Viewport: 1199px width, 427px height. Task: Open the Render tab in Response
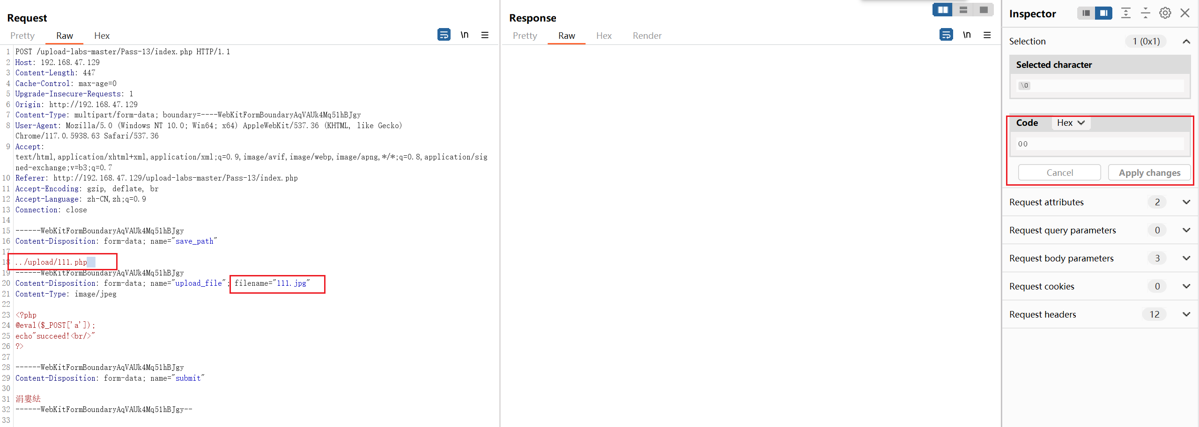[647, 36]
